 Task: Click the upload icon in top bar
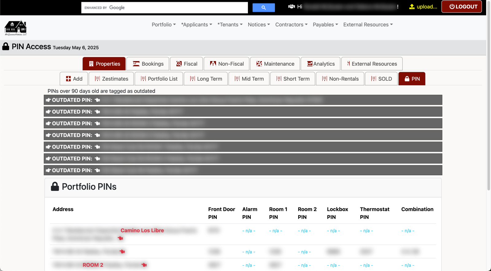(x=412, y=7)
